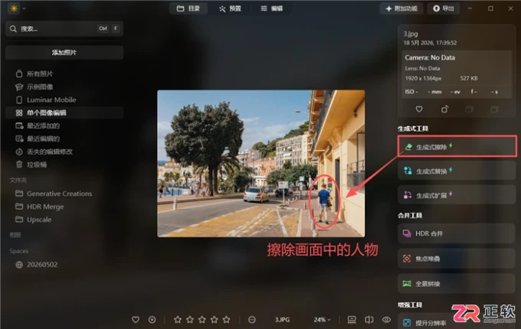Open the 焦点堆叠 tool
Viewport: 521px width, 329px height.
tap(457, 259)
